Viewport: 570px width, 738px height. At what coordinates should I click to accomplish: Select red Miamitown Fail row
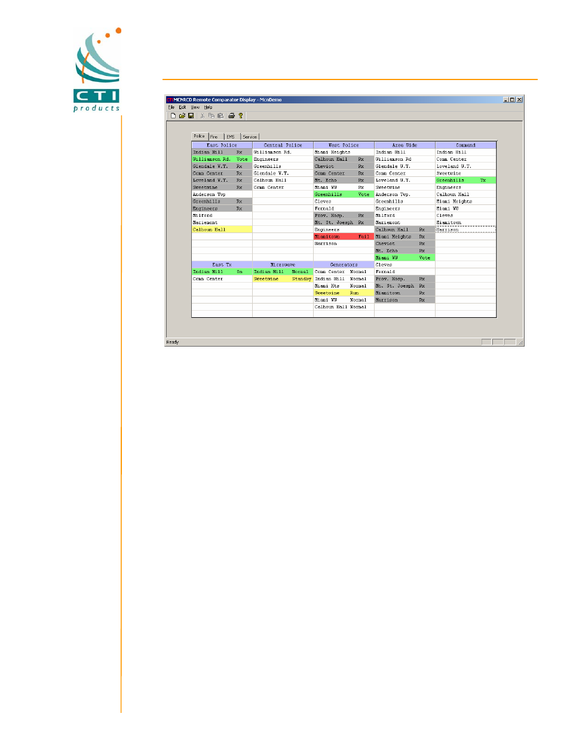tap(344, 237)
